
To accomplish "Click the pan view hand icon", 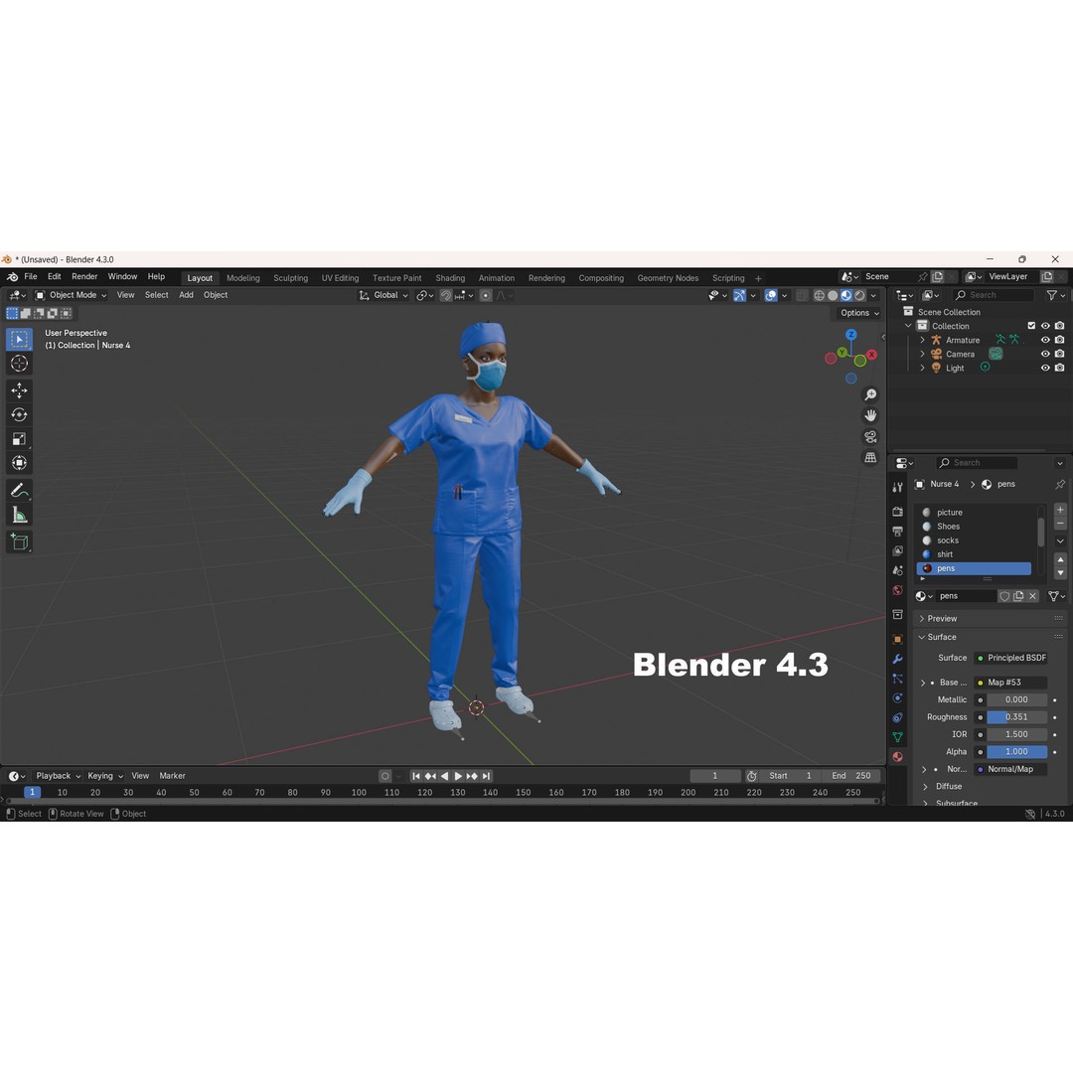I will point(870,415).
